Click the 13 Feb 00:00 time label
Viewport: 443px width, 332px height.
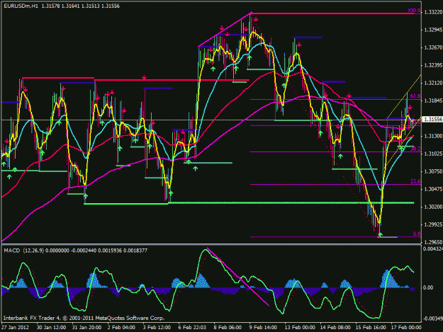coord(300,328)
